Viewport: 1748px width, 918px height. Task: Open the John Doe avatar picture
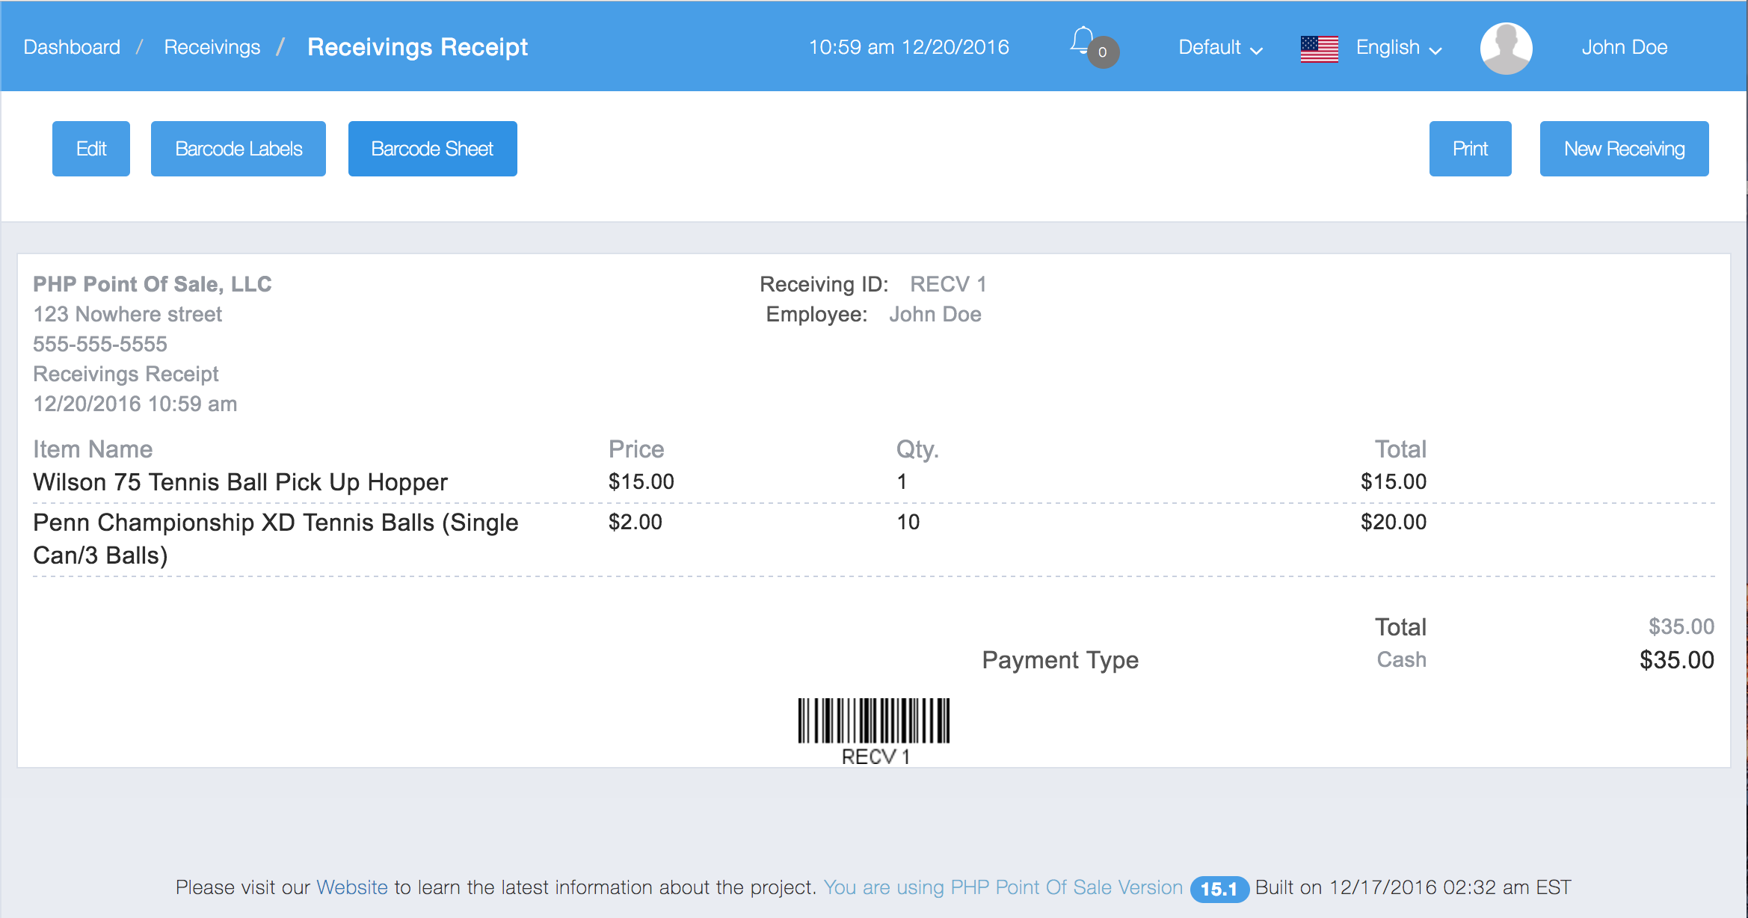coord(1506,48)
